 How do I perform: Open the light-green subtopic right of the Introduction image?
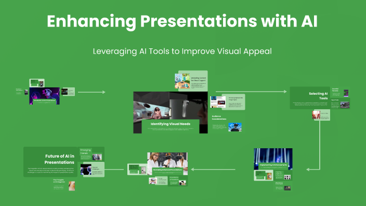(x=68, y=92)
